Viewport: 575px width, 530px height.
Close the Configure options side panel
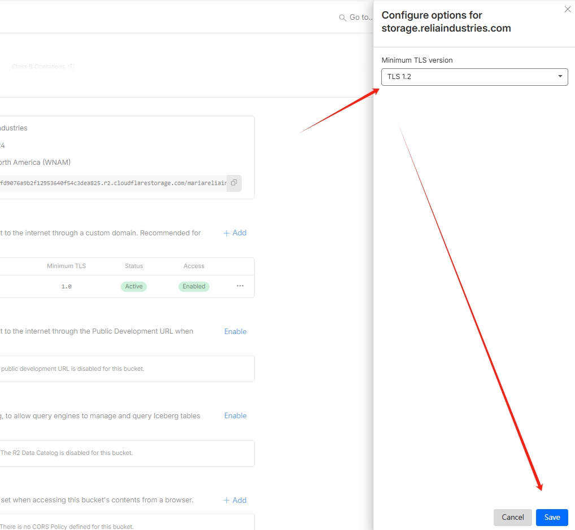point(568,10)
